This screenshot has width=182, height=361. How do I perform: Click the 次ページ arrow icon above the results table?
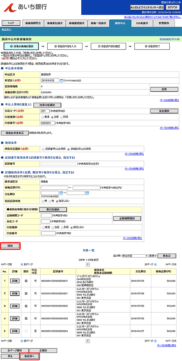pos(155,265)
